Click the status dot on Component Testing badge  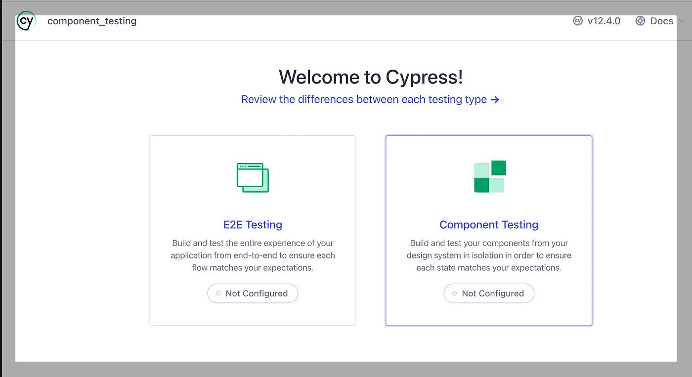[454, 293]
